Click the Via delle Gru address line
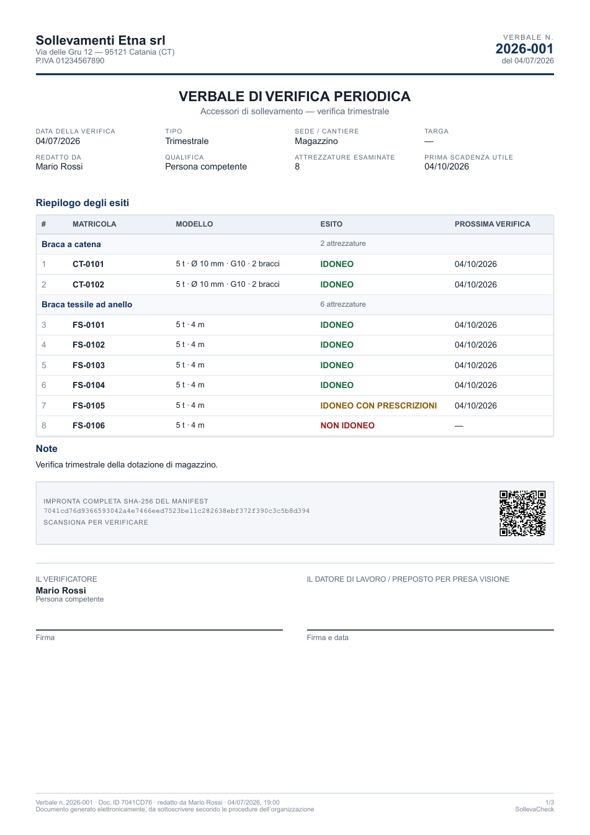Image resolution: width=590 pixels, height=835 pixels. click(x=105, y=52)
